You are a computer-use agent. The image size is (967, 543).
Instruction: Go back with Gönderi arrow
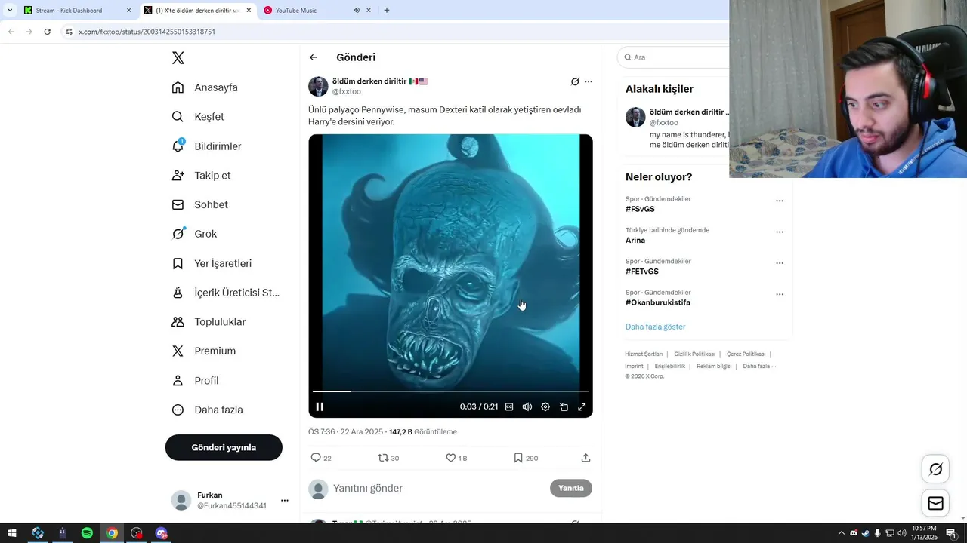pos(314,57)
